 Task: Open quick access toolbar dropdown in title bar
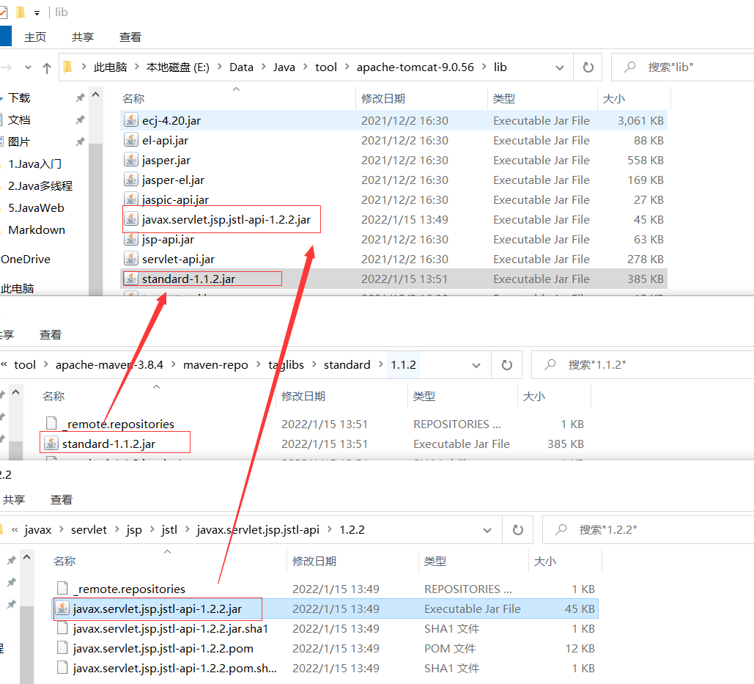pos(37,13)
